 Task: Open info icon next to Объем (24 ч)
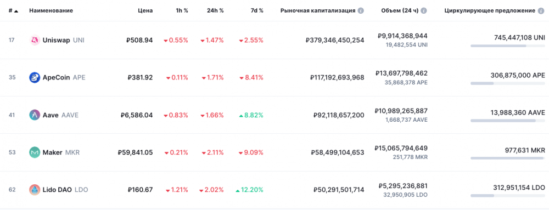click(424, 10)
